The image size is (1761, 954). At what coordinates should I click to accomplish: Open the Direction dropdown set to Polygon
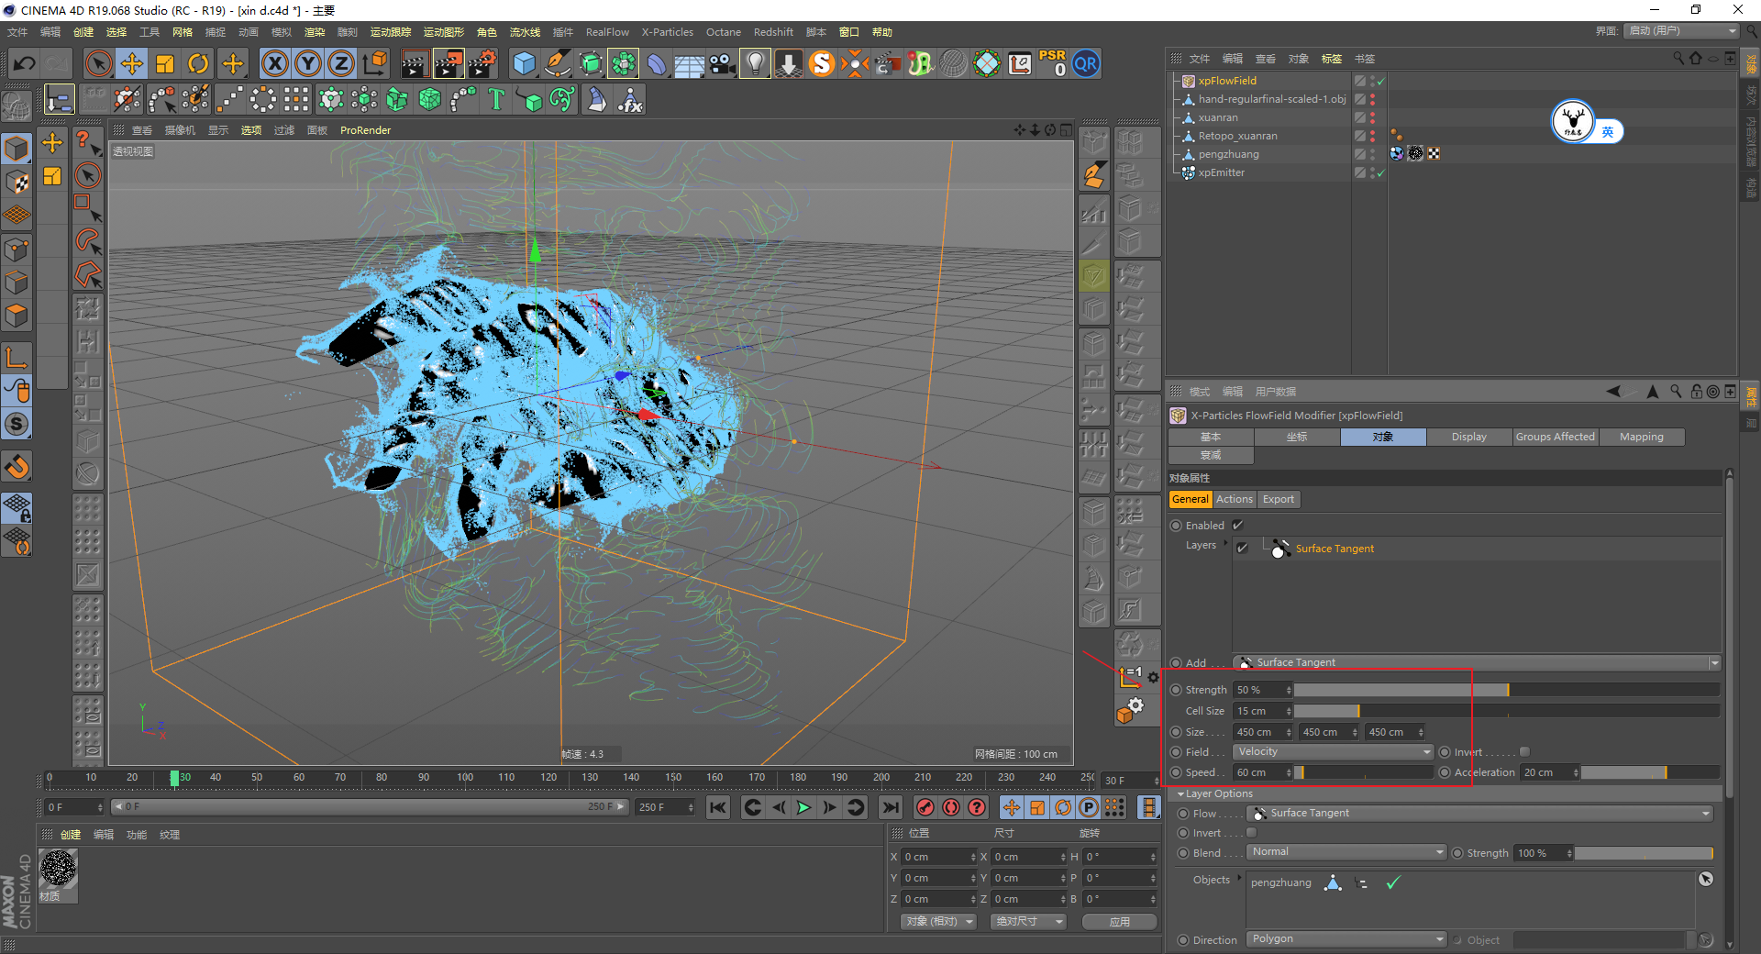click(1346, 939)
